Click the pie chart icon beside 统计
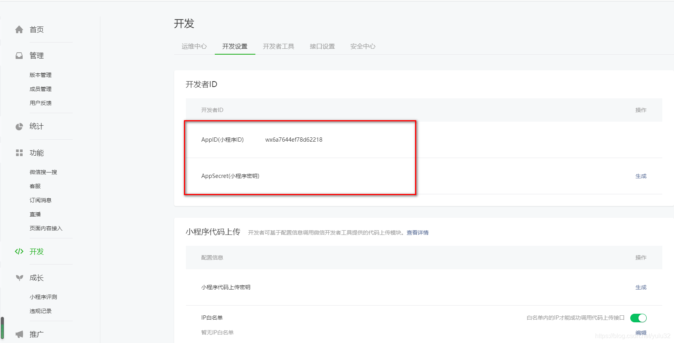This screenshot has width=674, height=343. (x=19, y=126)
